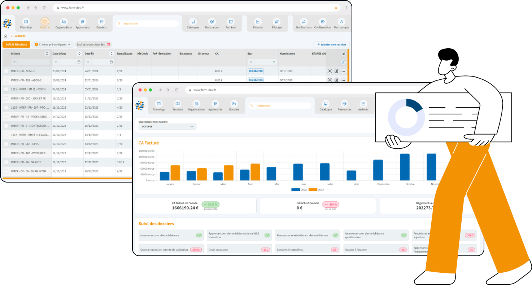Toggle sort on the Intitule column
Image resolution: width=532 pixels, height=285 pixels.
pos(47,53)
